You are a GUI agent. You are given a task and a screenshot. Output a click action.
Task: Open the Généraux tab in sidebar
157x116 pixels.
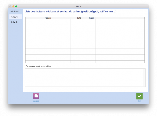14,11
